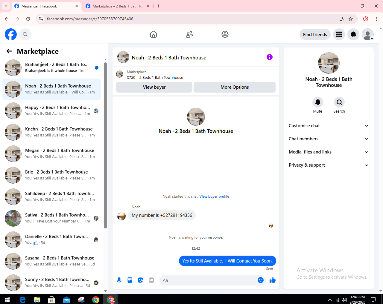Open the Facebook logo home link
This screenshot has height=304, width=383.
tap(11, 34)
